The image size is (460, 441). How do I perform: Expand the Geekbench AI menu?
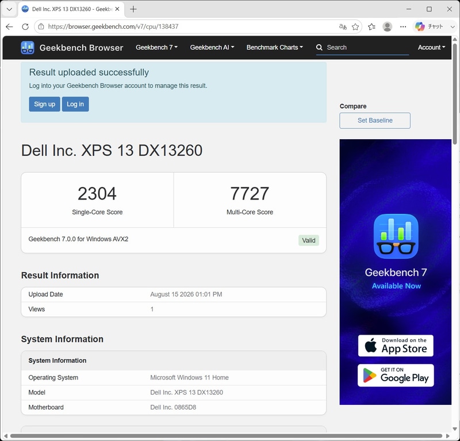click(x=212, y=47)
